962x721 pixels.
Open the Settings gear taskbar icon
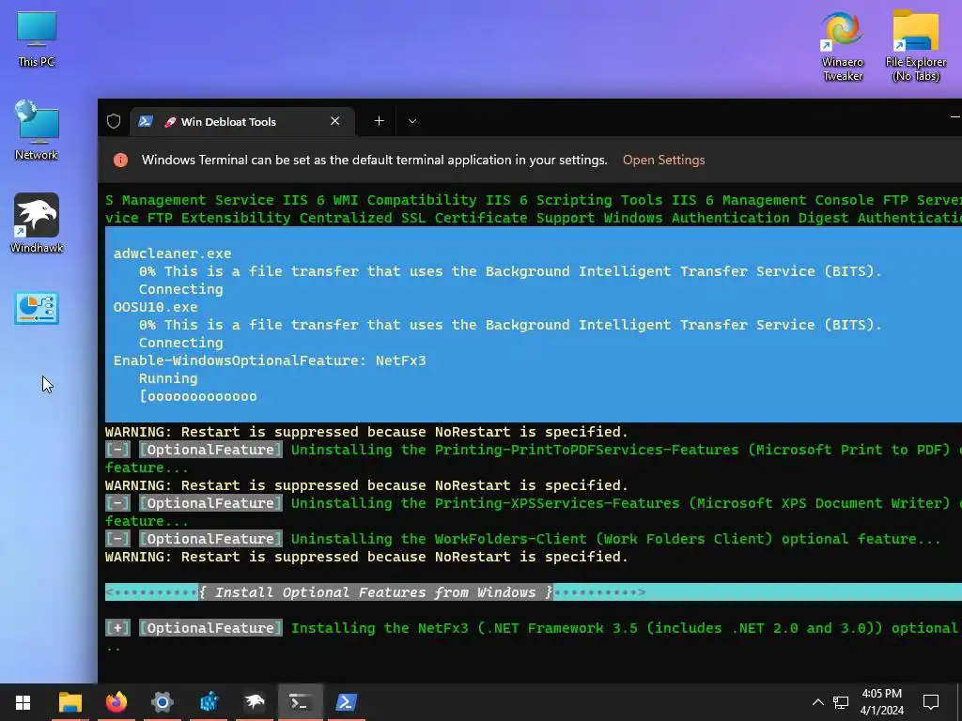[162, 702]
